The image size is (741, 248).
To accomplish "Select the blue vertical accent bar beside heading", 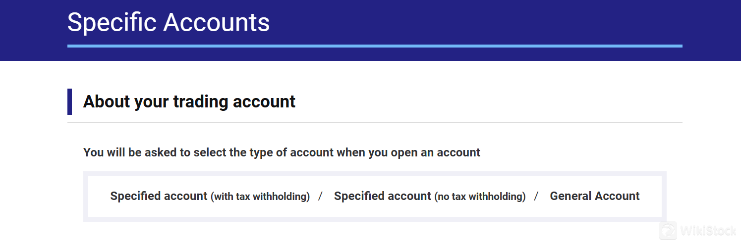I will click(x=70, y=101).
